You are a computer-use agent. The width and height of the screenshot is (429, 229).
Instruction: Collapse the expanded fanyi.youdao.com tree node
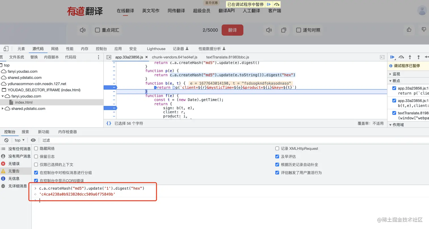tap(3, 96)
